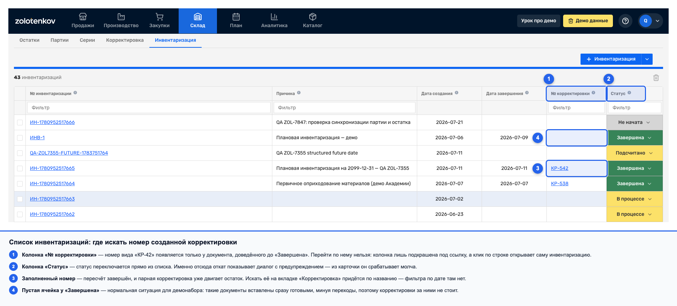Open В процессе dropdown for ИН-1780952517663
The width and height of the screenshot is (677, 306).
pos(635,199)
